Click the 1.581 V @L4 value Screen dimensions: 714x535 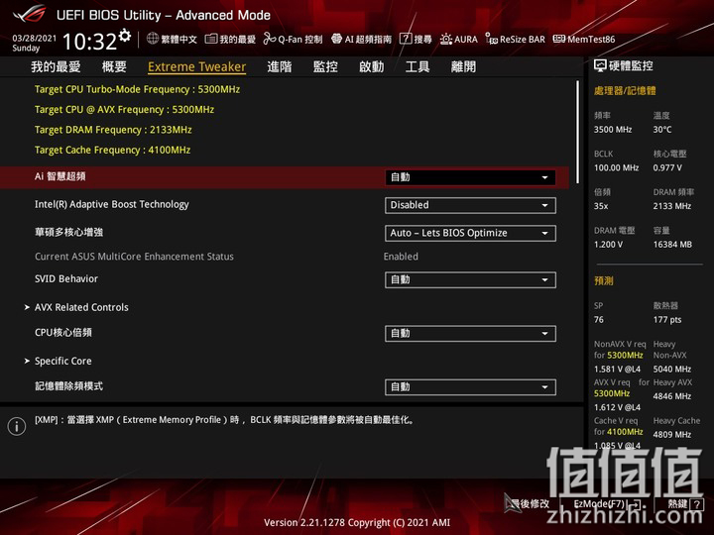click(617, 369)
